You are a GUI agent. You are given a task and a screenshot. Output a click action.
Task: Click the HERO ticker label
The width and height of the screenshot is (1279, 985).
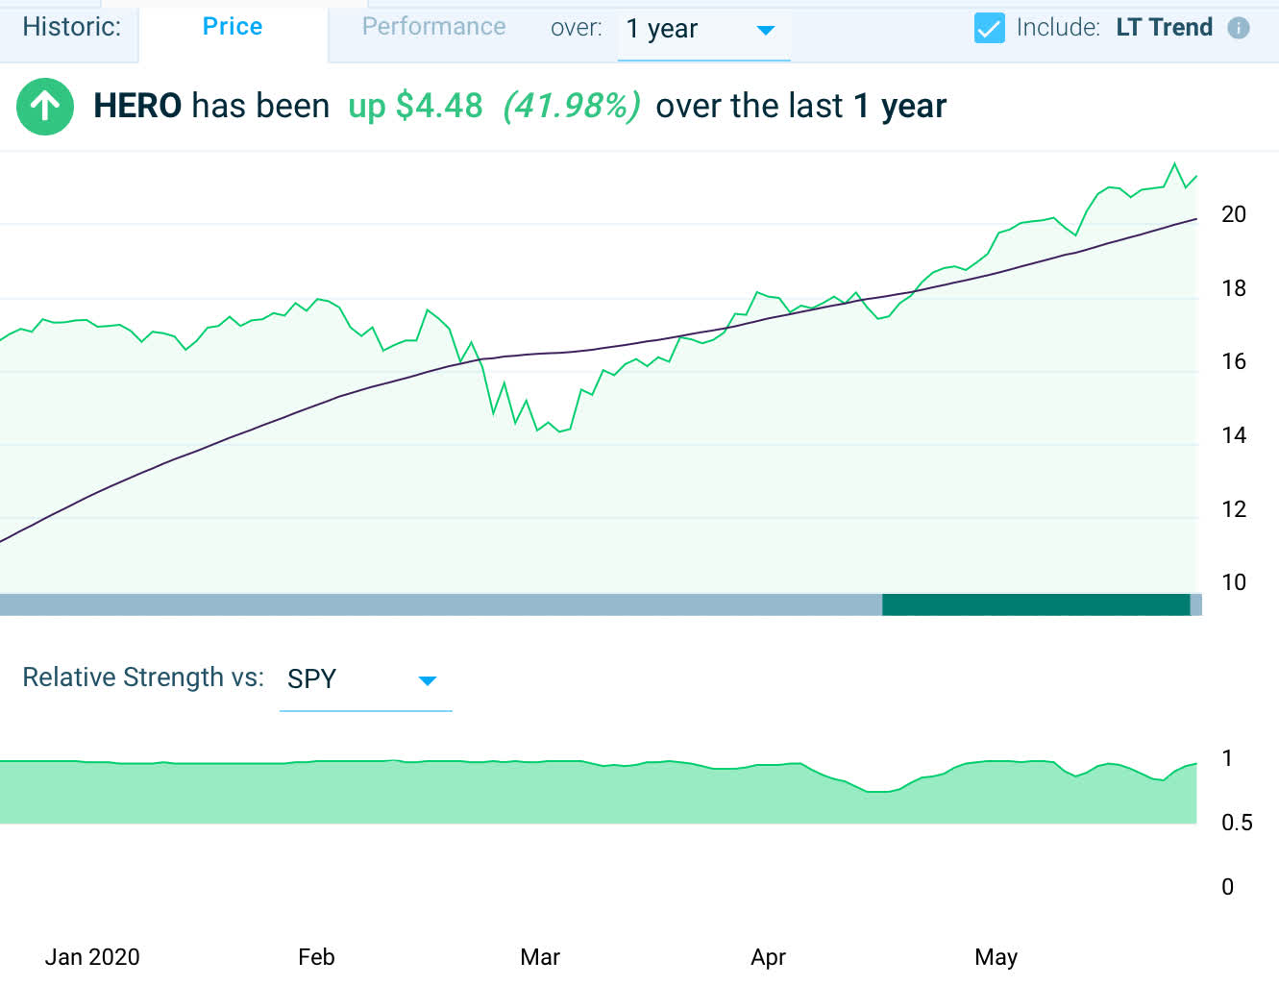136,106
